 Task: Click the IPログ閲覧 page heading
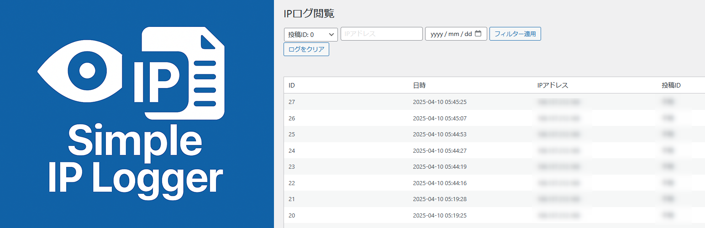[x=309, y=14]
